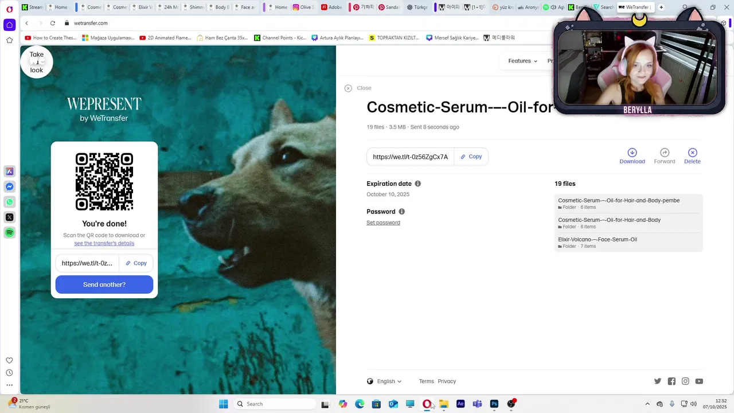
Task: Open OBS Studio from the taskbar
Action: click(x=511, y=404)
